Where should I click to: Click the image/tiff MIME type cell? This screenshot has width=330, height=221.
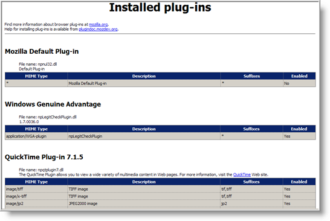tap(36, 189)
